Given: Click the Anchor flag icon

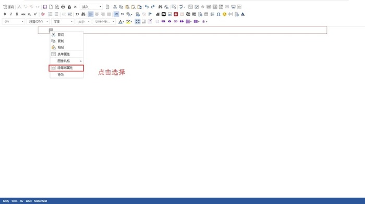Looking at the screenshot, I should [x=150, y=14].
